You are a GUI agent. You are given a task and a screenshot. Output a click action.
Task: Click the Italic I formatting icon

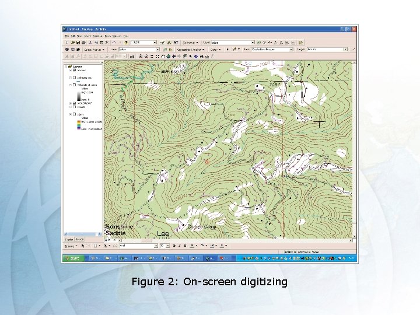click(180, 246)
